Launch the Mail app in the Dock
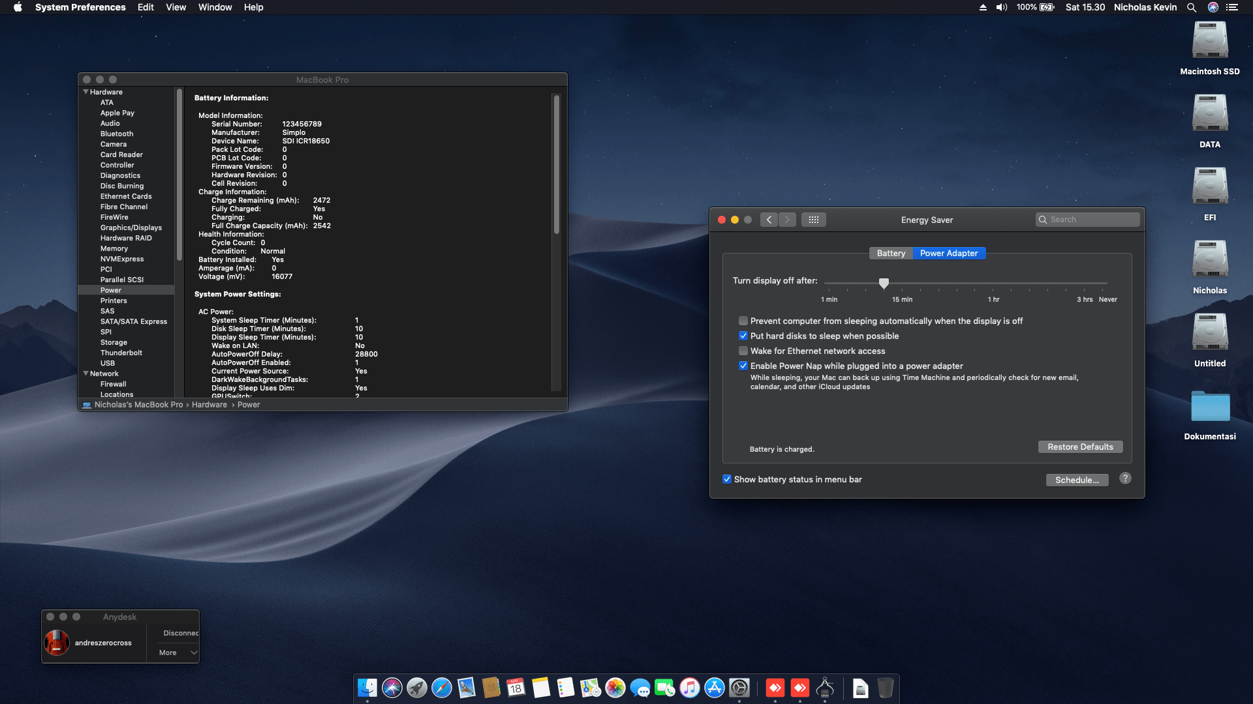This screenshot has height=704, width=1253. click(x=465, y=688)
